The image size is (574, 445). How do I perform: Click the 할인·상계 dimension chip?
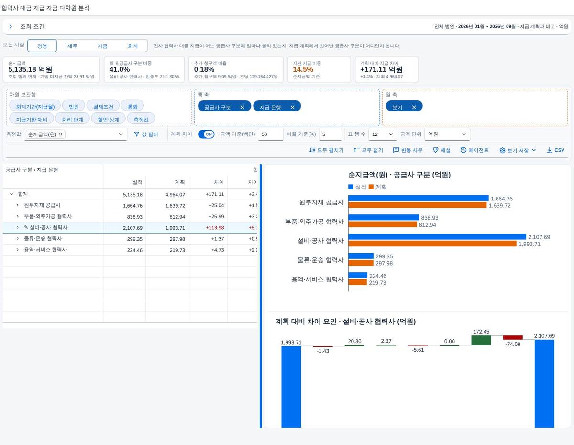point(109,119)
